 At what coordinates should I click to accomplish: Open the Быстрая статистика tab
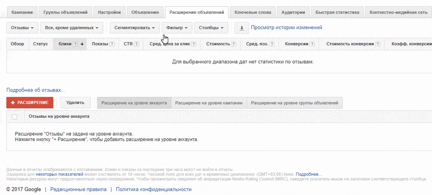point(337,12)
